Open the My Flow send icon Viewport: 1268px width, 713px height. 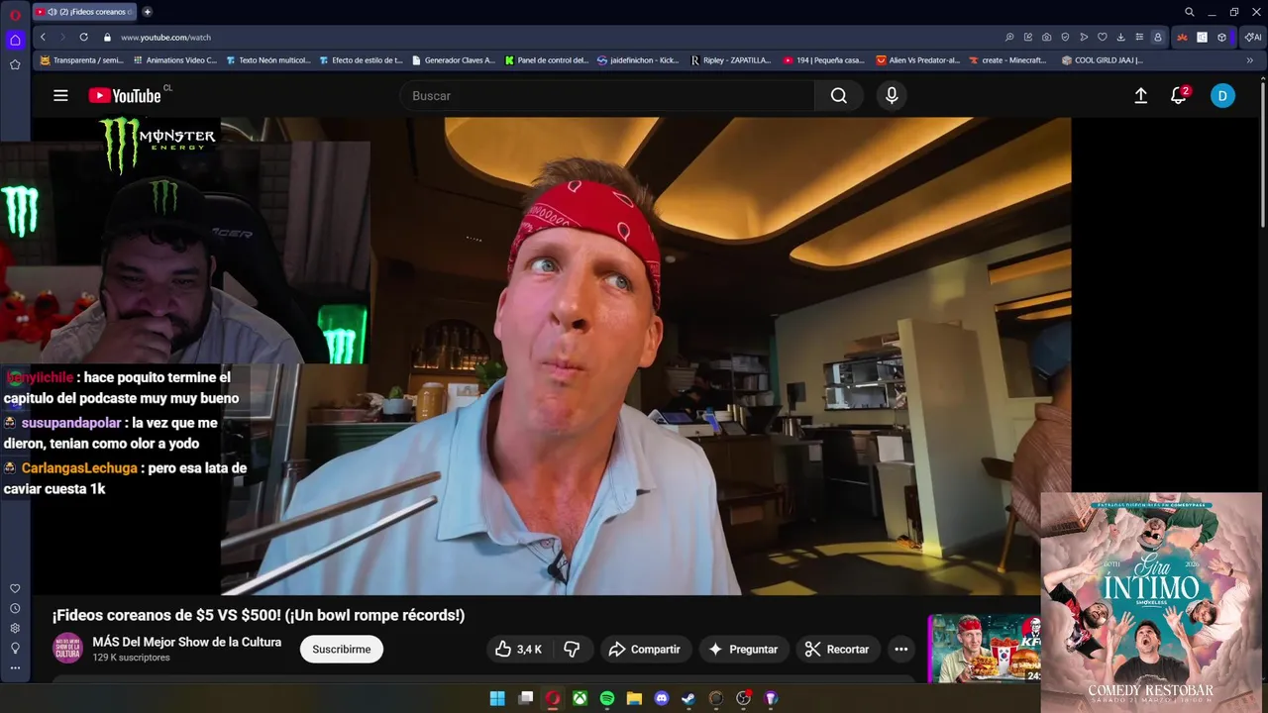1084,37
